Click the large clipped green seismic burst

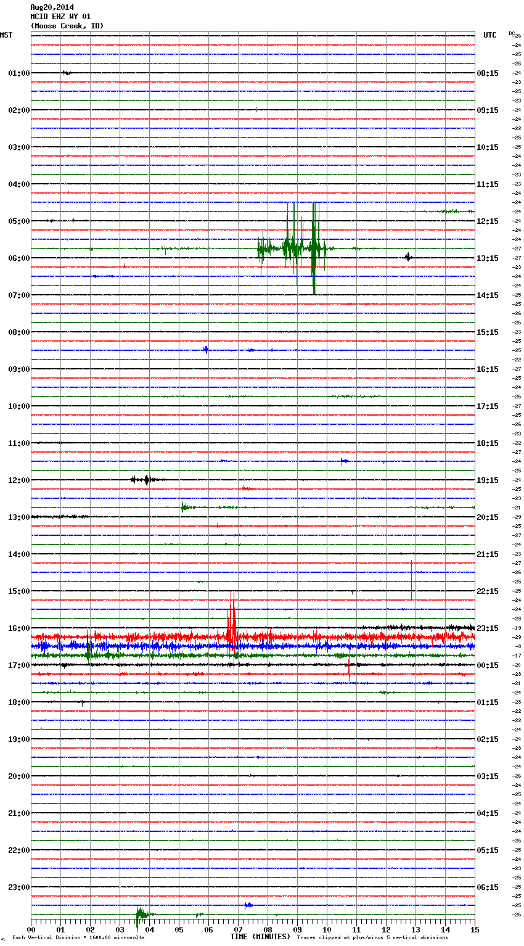point(295,249)
